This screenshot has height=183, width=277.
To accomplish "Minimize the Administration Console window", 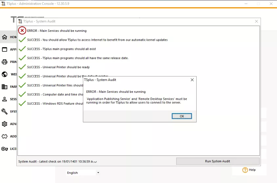I will click(x=246, y=4).
